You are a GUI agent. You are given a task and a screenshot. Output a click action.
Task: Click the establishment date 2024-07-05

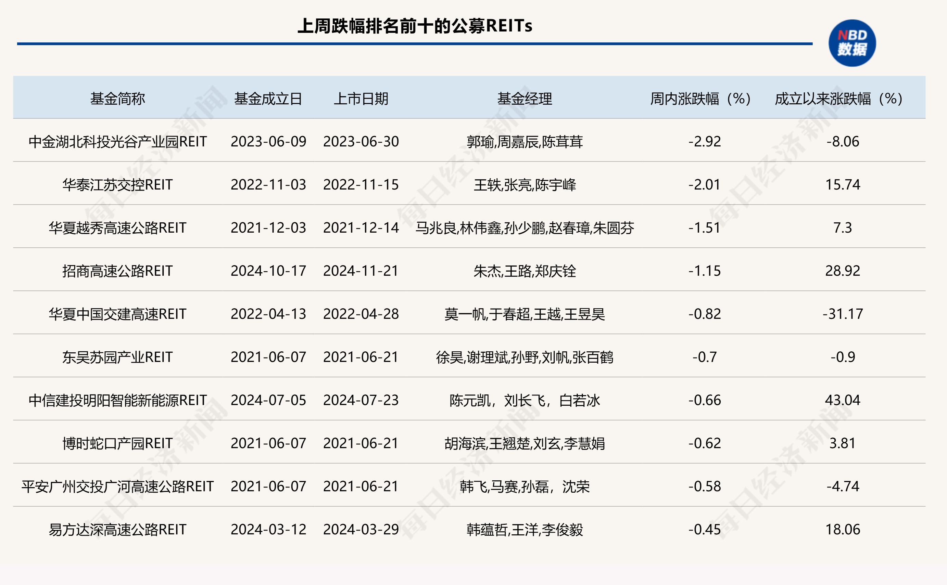(x=268, y=400)
